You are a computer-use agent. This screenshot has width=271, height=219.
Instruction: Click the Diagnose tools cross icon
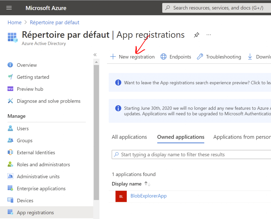[x=10, y=101]
